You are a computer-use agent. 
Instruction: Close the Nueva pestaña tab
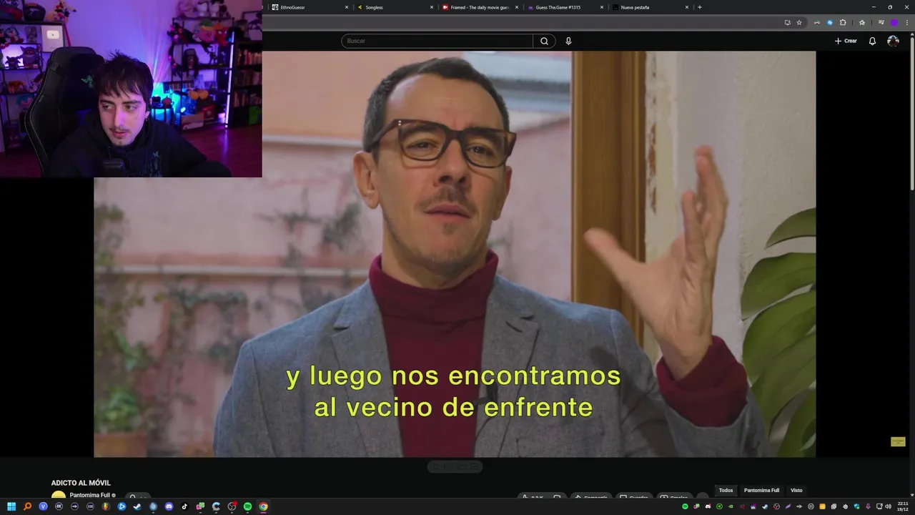tap(687, 7)
